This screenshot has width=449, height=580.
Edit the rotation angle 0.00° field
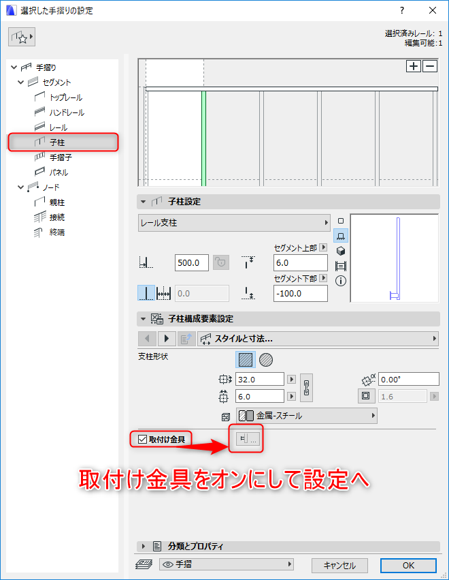coord(409,379)
